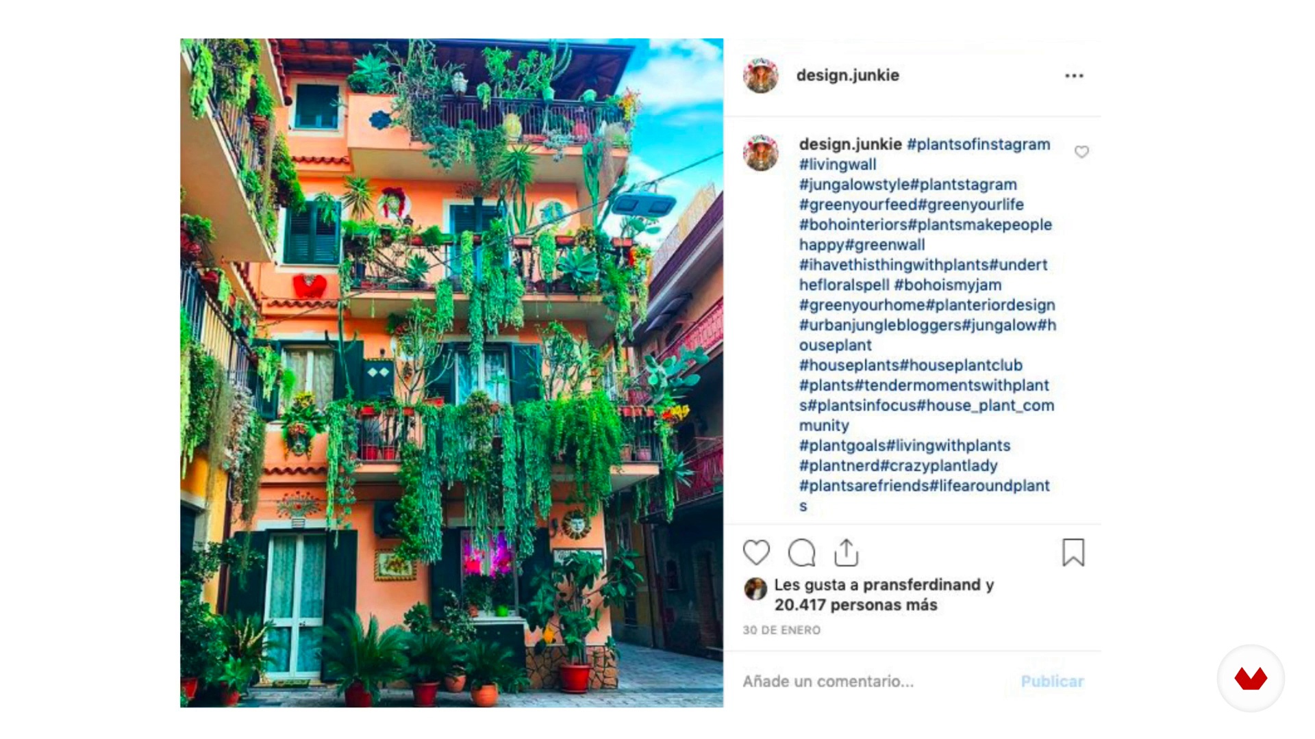Save post with the bookmark icon
This screenshot has width=1315, height=739.
click(1073, 552)
